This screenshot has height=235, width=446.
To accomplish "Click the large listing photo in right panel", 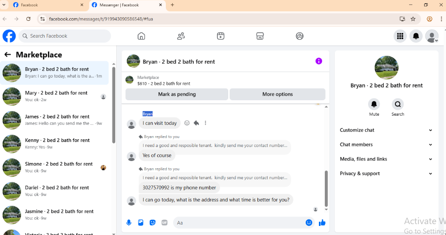I will pos(386,68).
